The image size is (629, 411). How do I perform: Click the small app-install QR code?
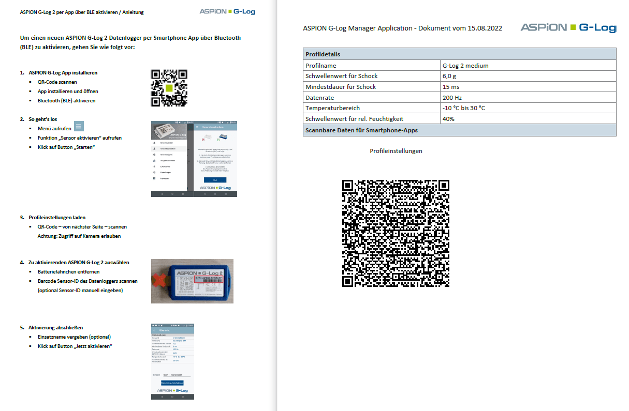[169, 88]
